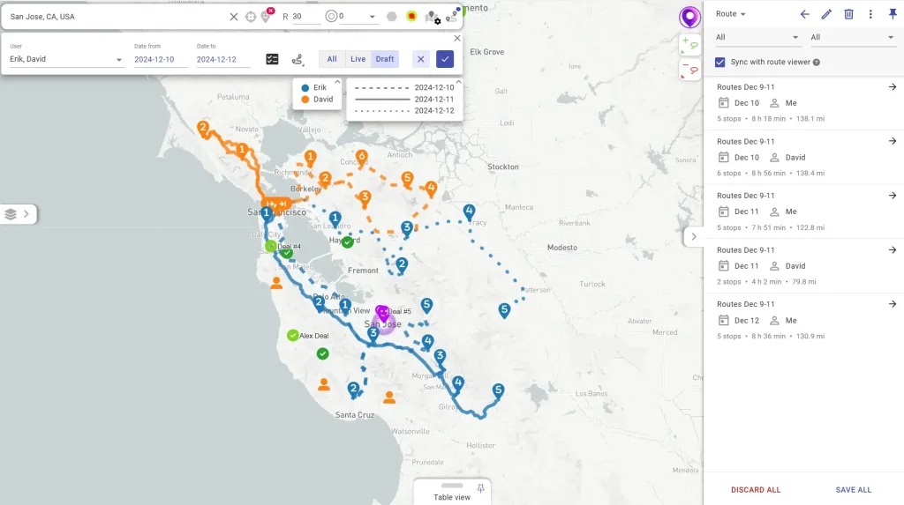Open the map layers panel
Image resolution: width=904 pixels, height=505 pixels.
16,213
